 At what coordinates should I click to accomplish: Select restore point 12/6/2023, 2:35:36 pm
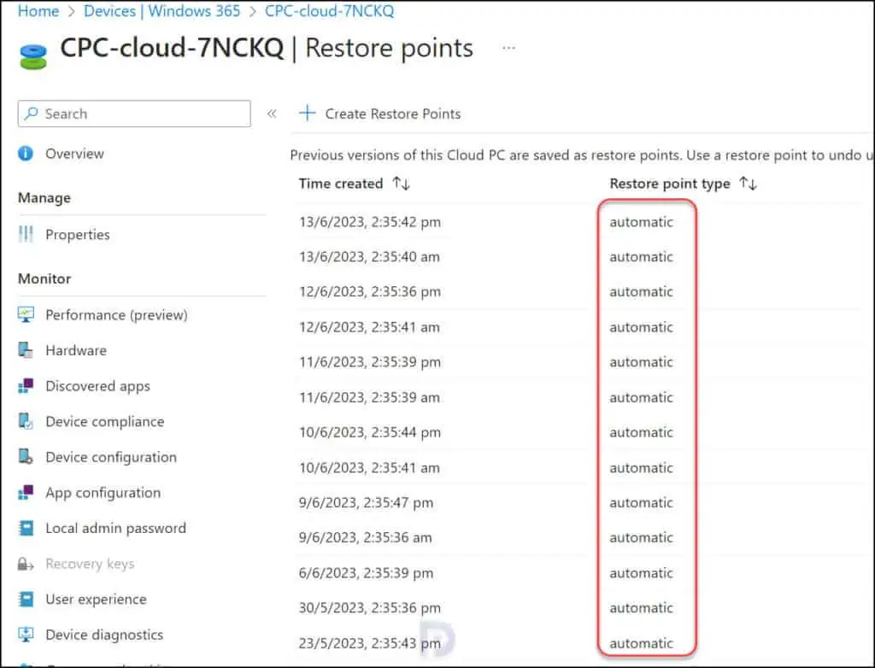[369, 291]
